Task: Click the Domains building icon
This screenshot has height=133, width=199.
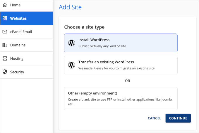Action: coord(5,45)
